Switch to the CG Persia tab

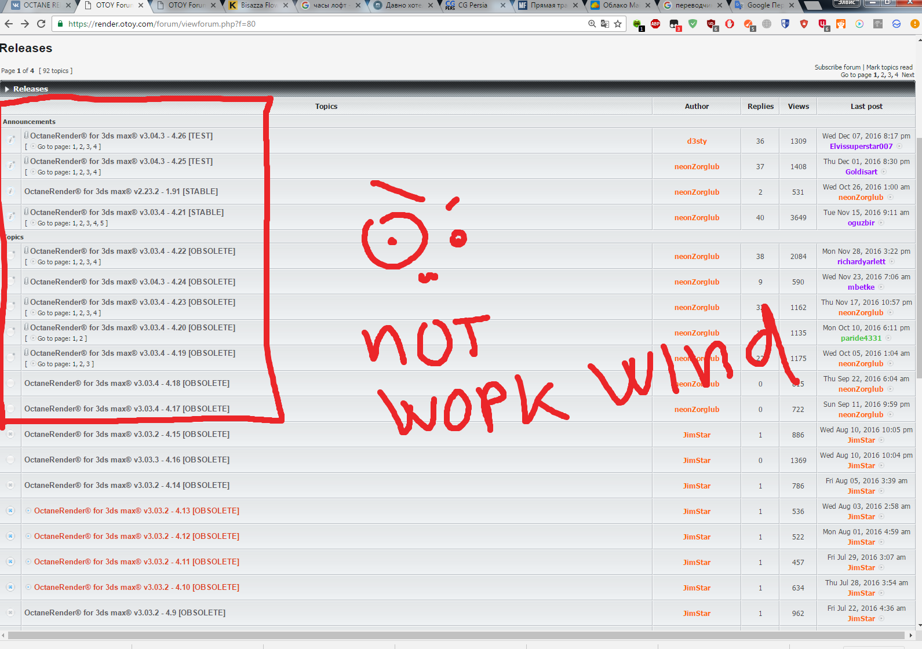[475, 5]
